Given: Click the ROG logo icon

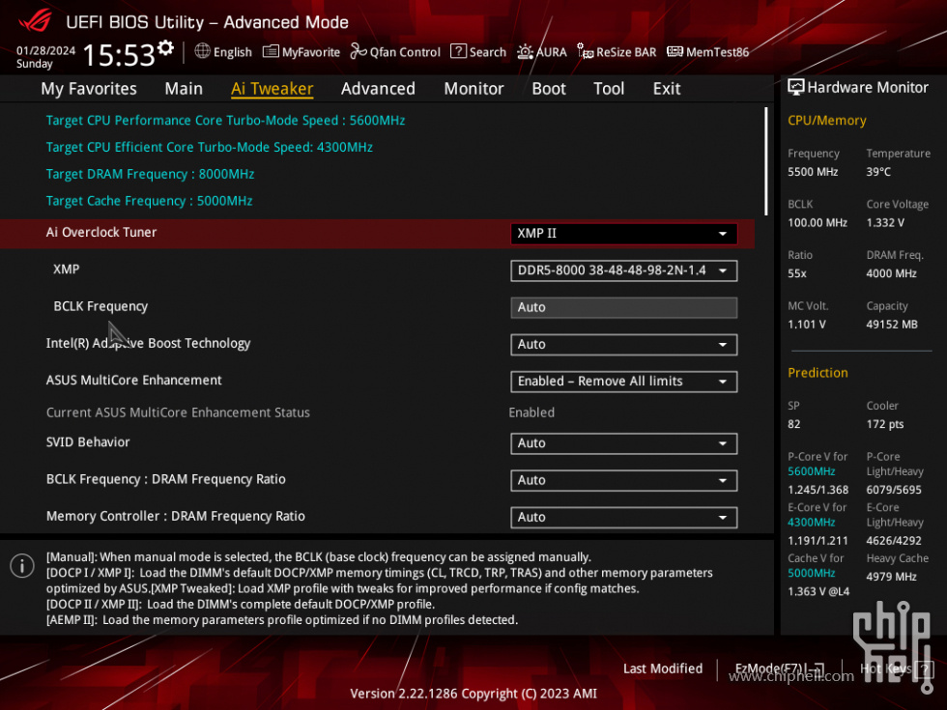Looking at the screenshot, I should click(x=35, y=20).
